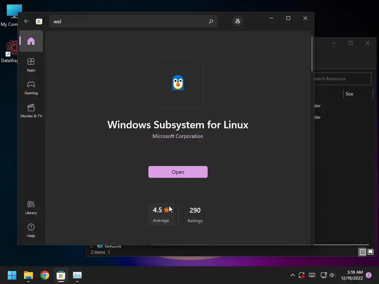Click the wsl search input field
This screenshot has height=284, width=379.
point(133,21)
